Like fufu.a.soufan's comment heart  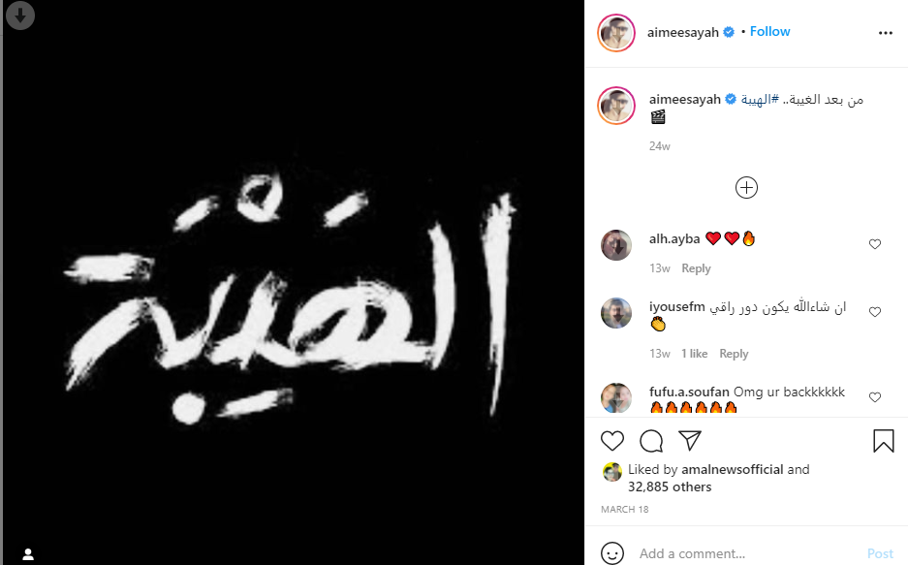pyautogui.click(x=875, y=397)
